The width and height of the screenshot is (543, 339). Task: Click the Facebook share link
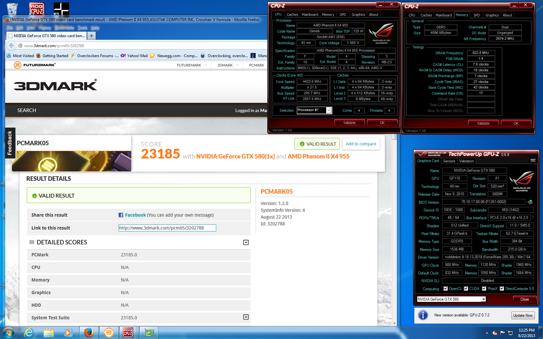pyautogui.click(x=135, y=215)
